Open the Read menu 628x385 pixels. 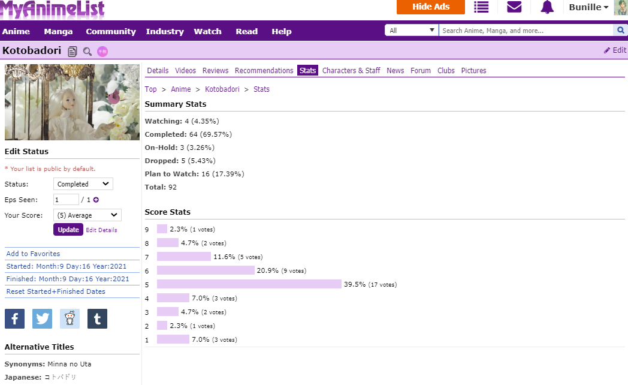click(x=247, y=31)
